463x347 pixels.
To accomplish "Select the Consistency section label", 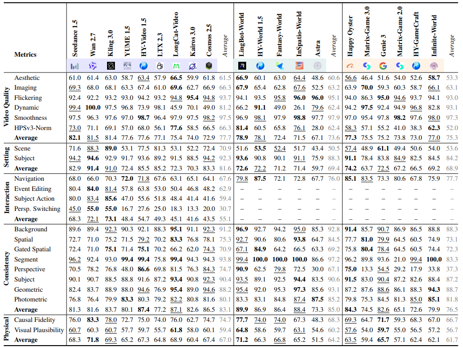I will click(6, 268).
